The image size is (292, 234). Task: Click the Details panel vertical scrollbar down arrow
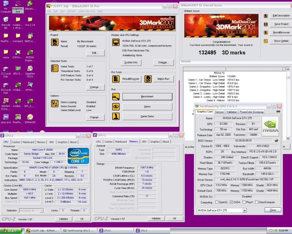(x=288, y=138)
